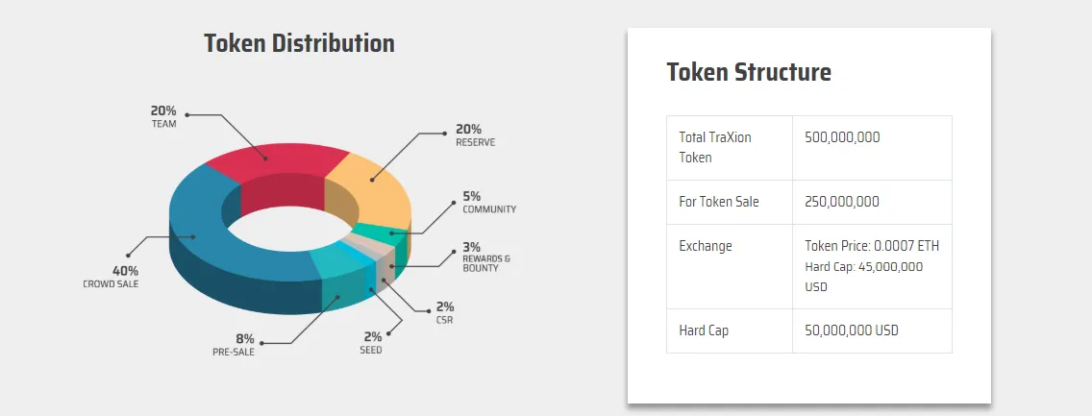Select the 8% Pre-Sale label
This screenshot has width=1092, height=416.
click(x=234, y=345)
